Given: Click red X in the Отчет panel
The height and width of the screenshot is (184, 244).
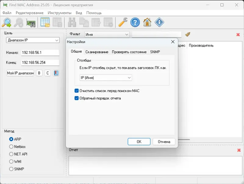Looking at the screenshot, I should 239,150.
